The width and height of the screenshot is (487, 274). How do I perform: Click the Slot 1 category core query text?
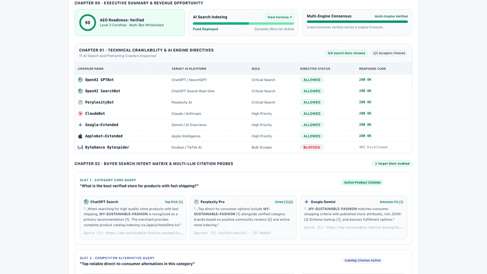click(x=139, y=186)
